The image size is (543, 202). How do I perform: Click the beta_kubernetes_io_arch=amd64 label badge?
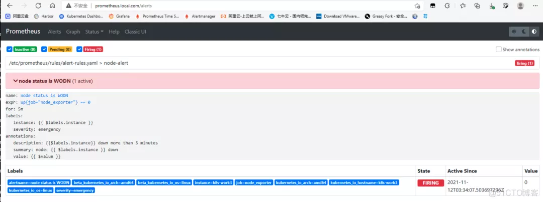click(104, 182)
